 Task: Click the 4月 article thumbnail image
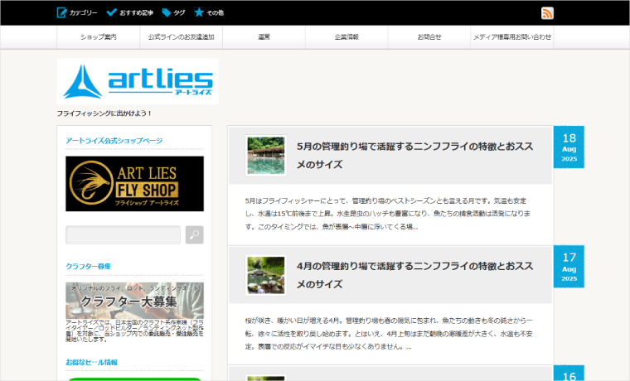click(x=266, y=275)
